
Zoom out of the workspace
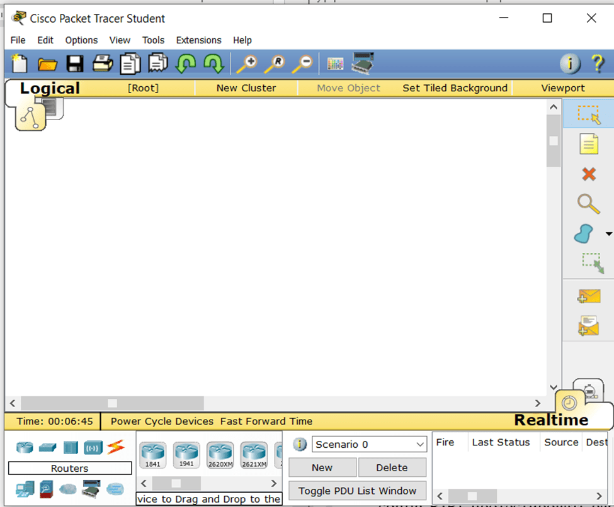302,64
